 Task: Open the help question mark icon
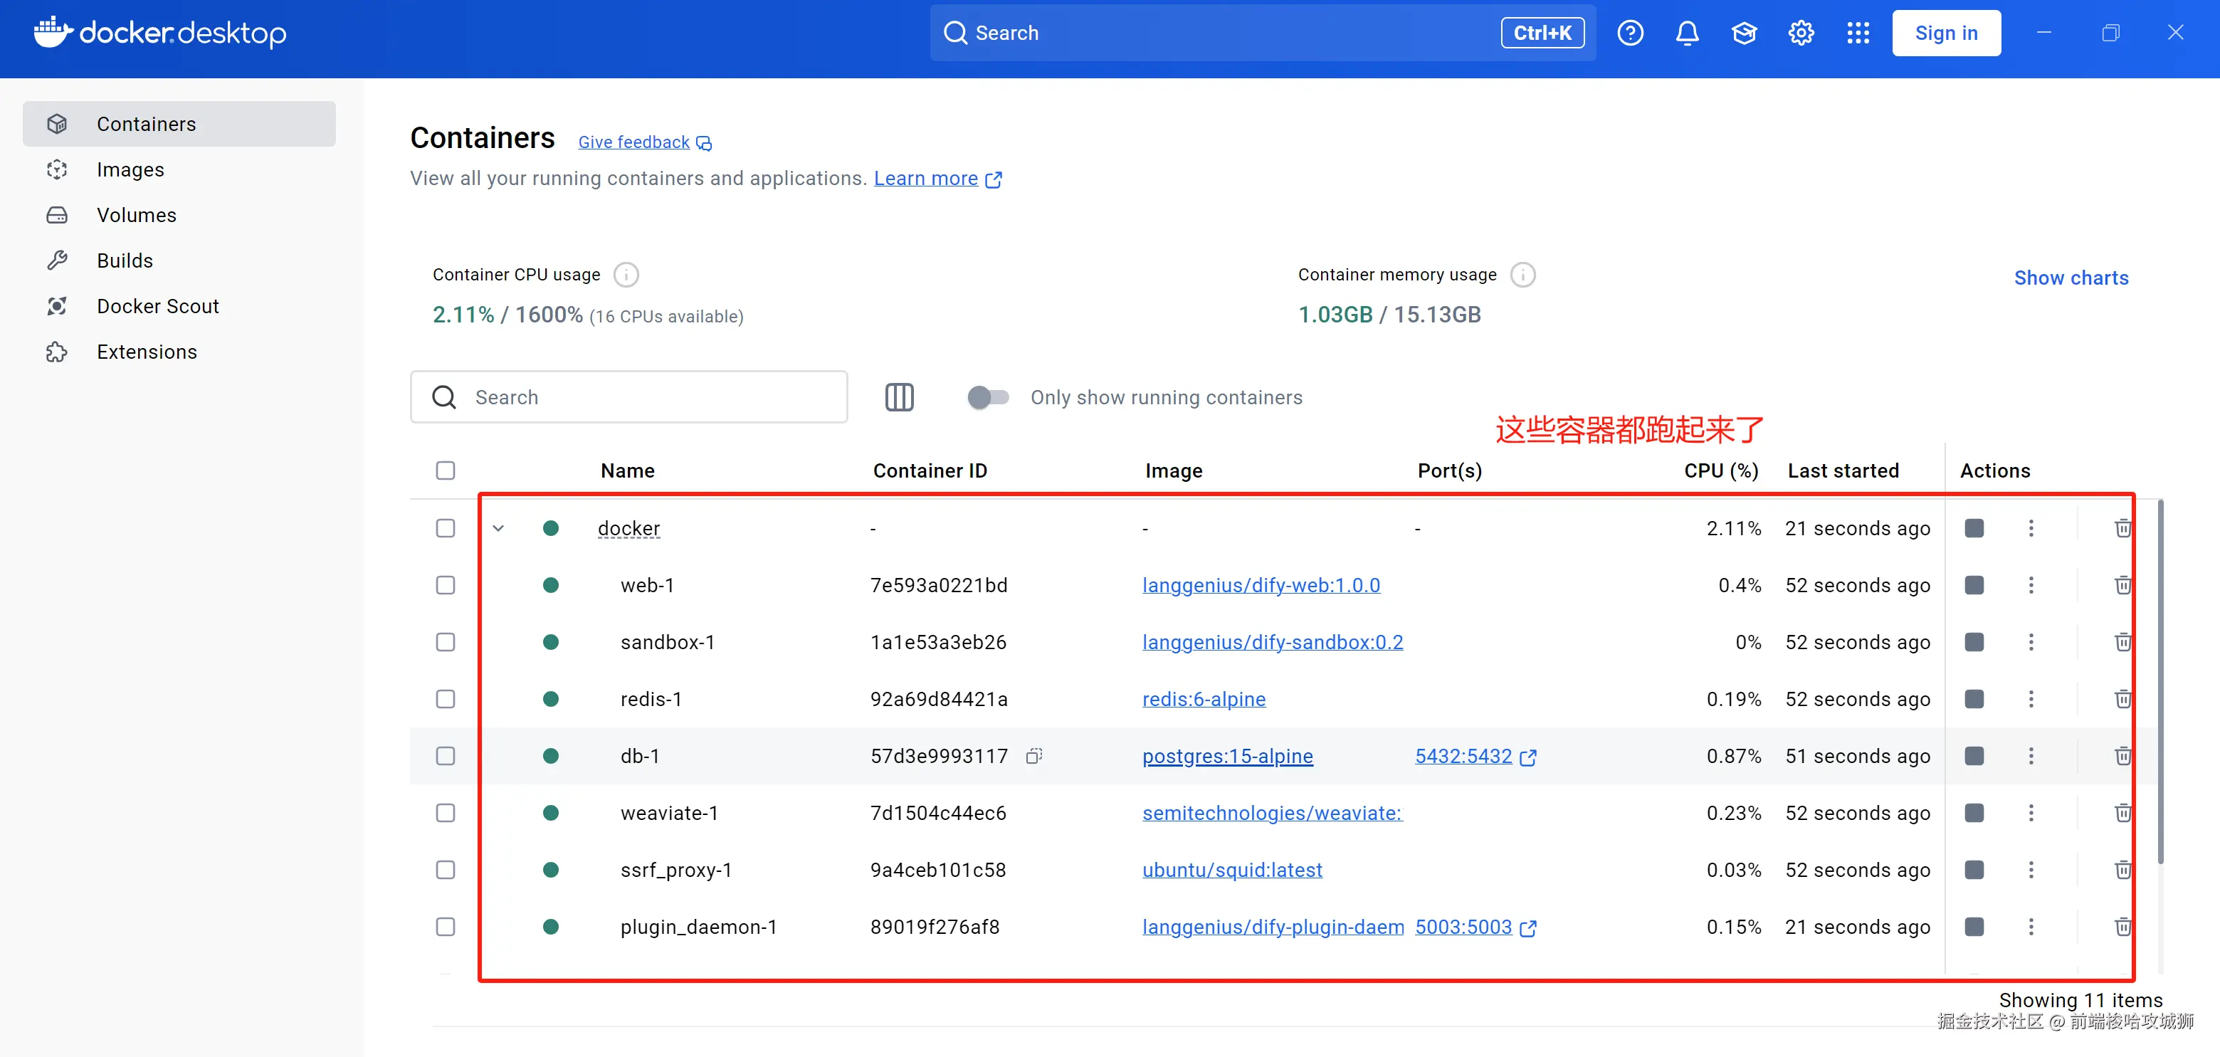coord(1630,33)
